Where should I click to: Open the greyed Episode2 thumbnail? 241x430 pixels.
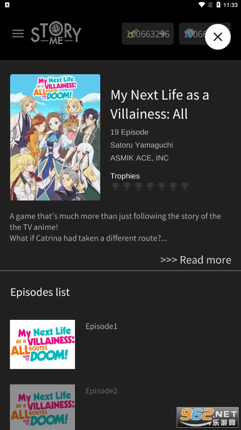point(42,407)
